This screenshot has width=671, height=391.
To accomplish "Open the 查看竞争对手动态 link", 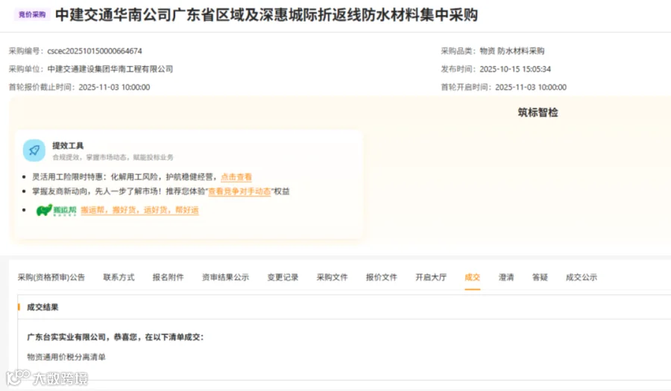I will 239,191.
